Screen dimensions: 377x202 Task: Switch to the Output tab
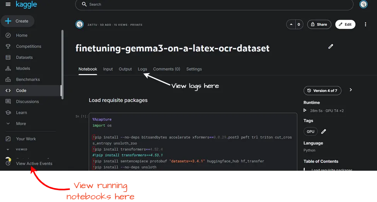coord(125,69)
